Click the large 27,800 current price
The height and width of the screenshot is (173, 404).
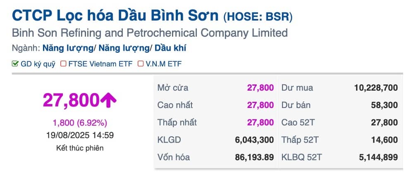[71, 101]
